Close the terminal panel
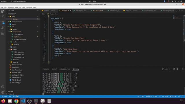 (183, 69)
